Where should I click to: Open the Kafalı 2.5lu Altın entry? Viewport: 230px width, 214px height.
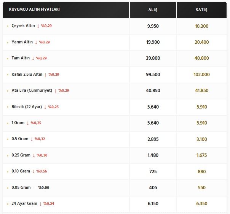coord(27,74)
